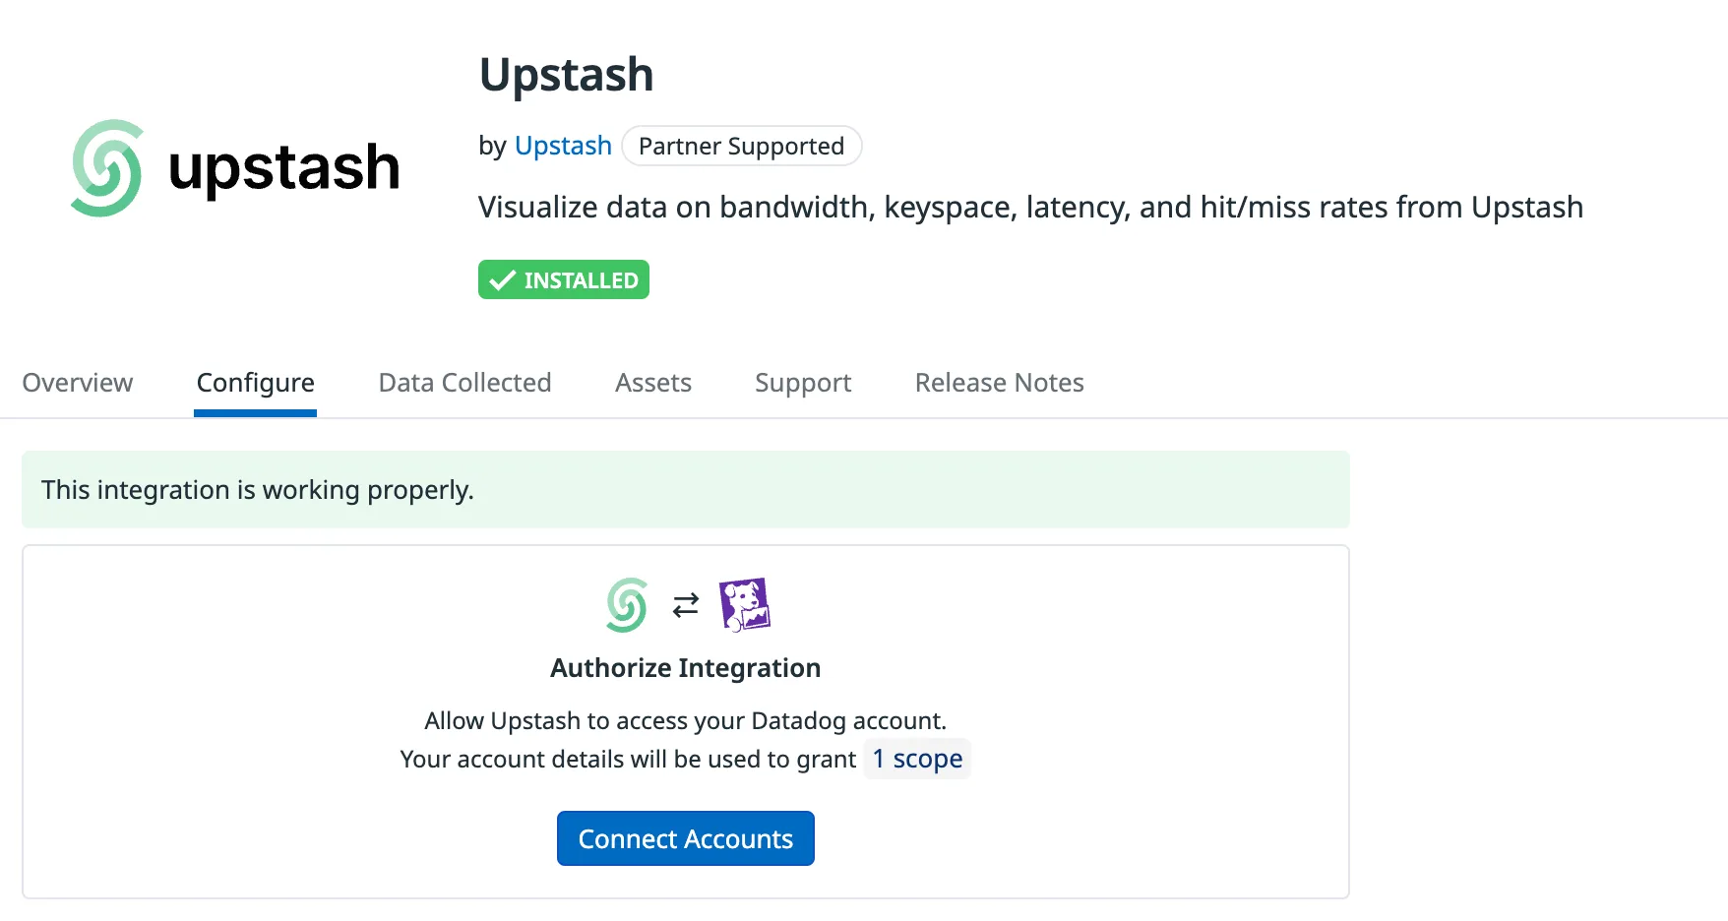1728x921 pixels.
Task: View the Release Notes tab
Action: click(x=1000, y=383)
